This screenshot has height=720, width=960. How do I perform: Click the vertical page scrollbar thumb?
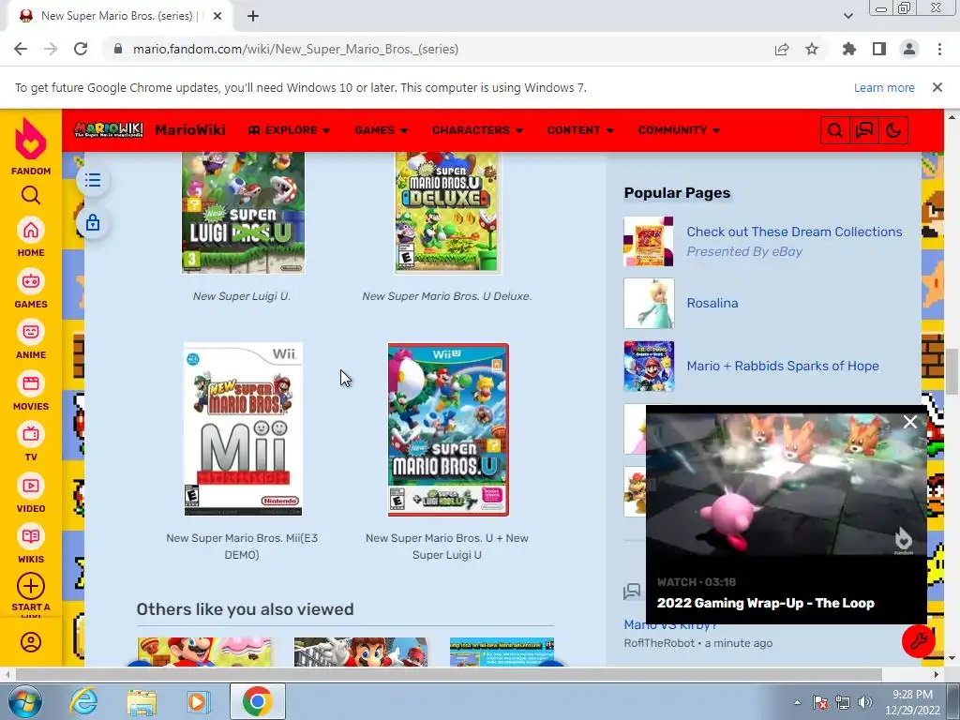(952, 371)
